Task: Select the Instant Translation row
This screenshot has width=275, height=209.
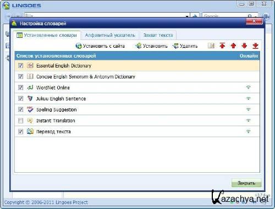Action: 137,121
